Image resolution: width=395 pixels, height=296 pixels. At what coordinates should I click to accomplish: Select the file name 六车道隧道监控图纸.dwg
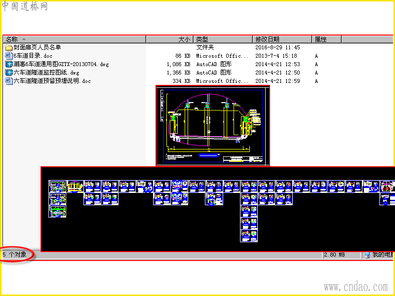(x=46, y=73)
